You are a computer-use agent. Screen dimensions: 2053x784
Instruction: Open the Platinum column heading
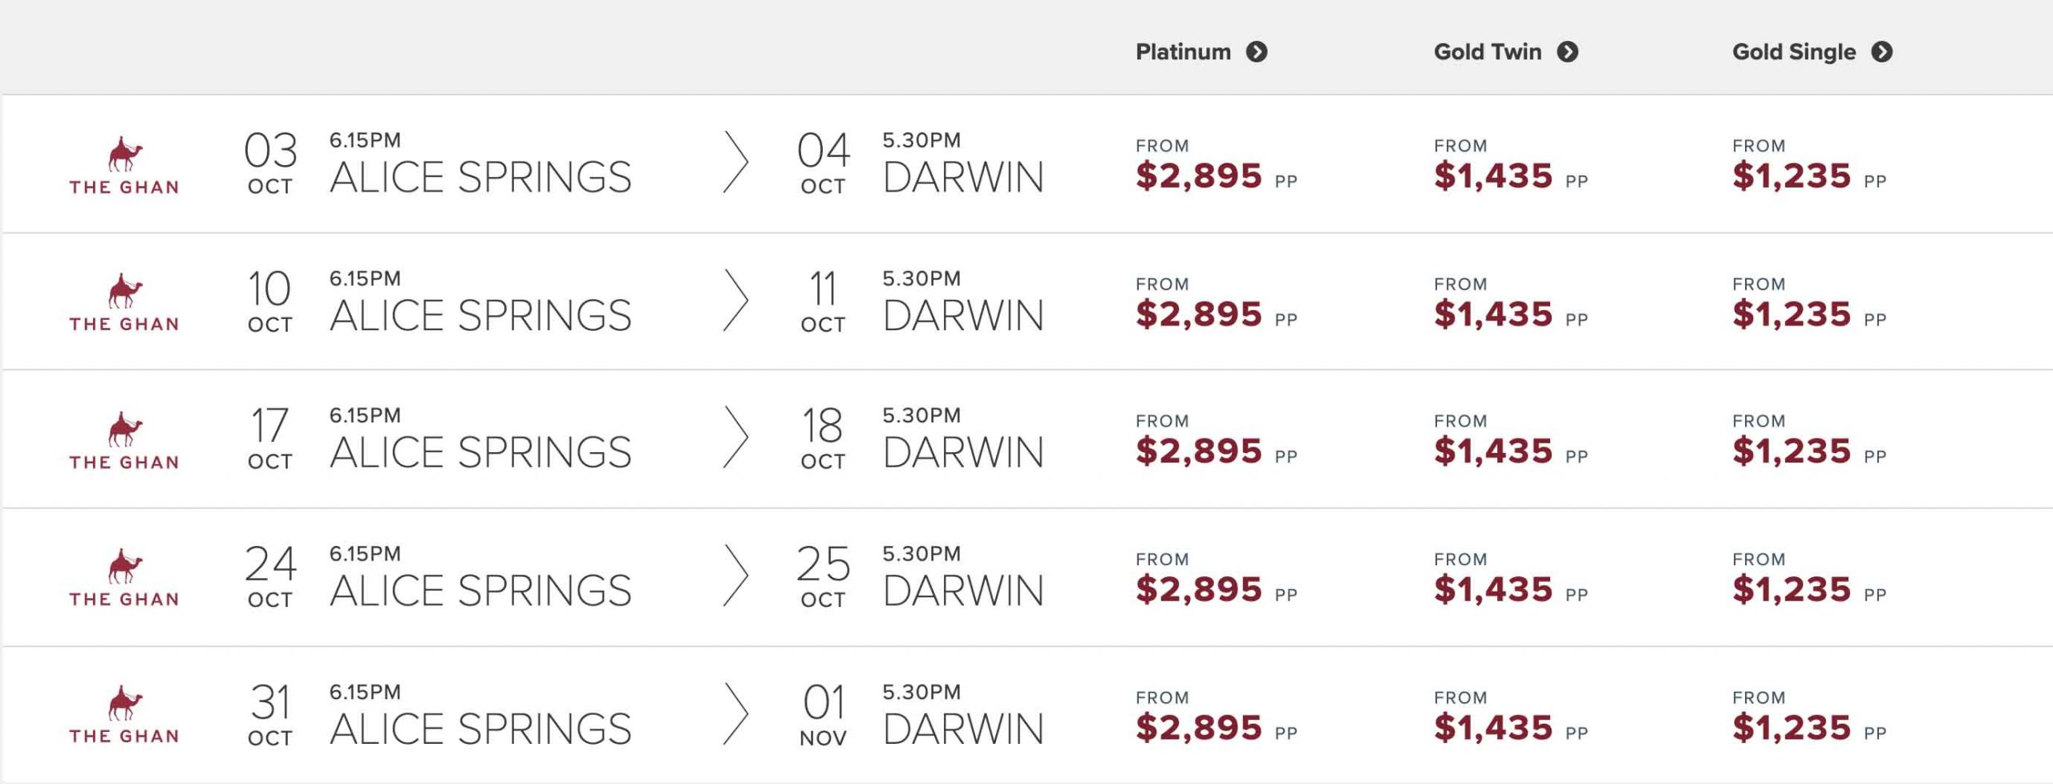click(x=1183, y=52)
